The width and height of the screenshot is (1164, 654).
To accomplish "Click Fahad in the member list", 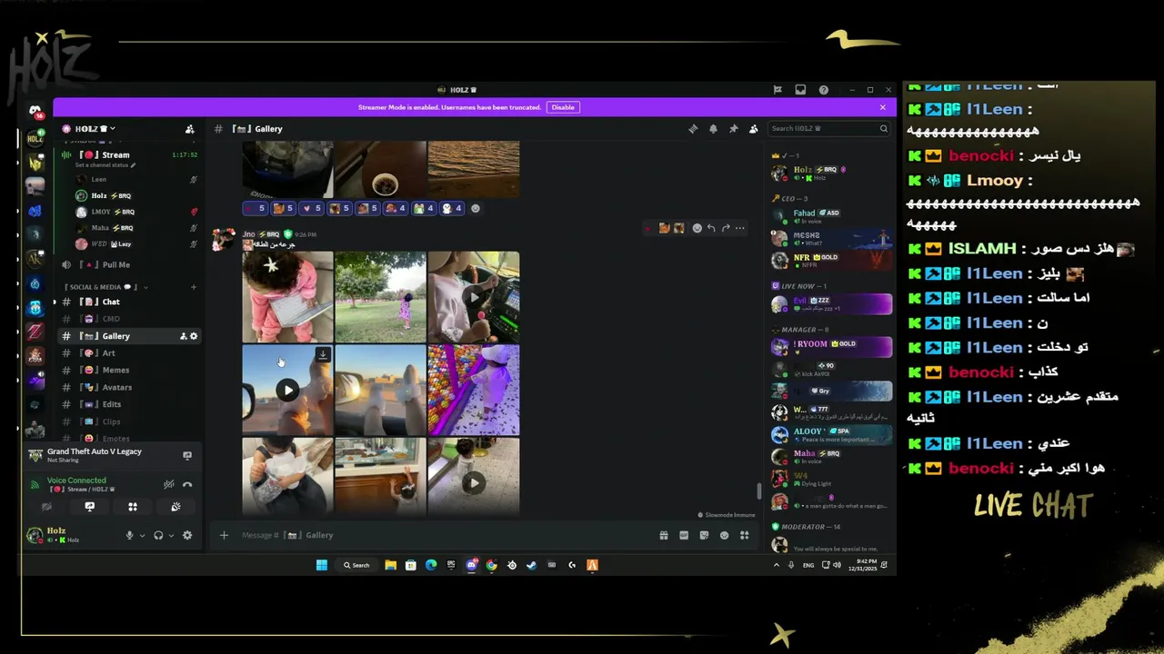I will coord(829,216).
